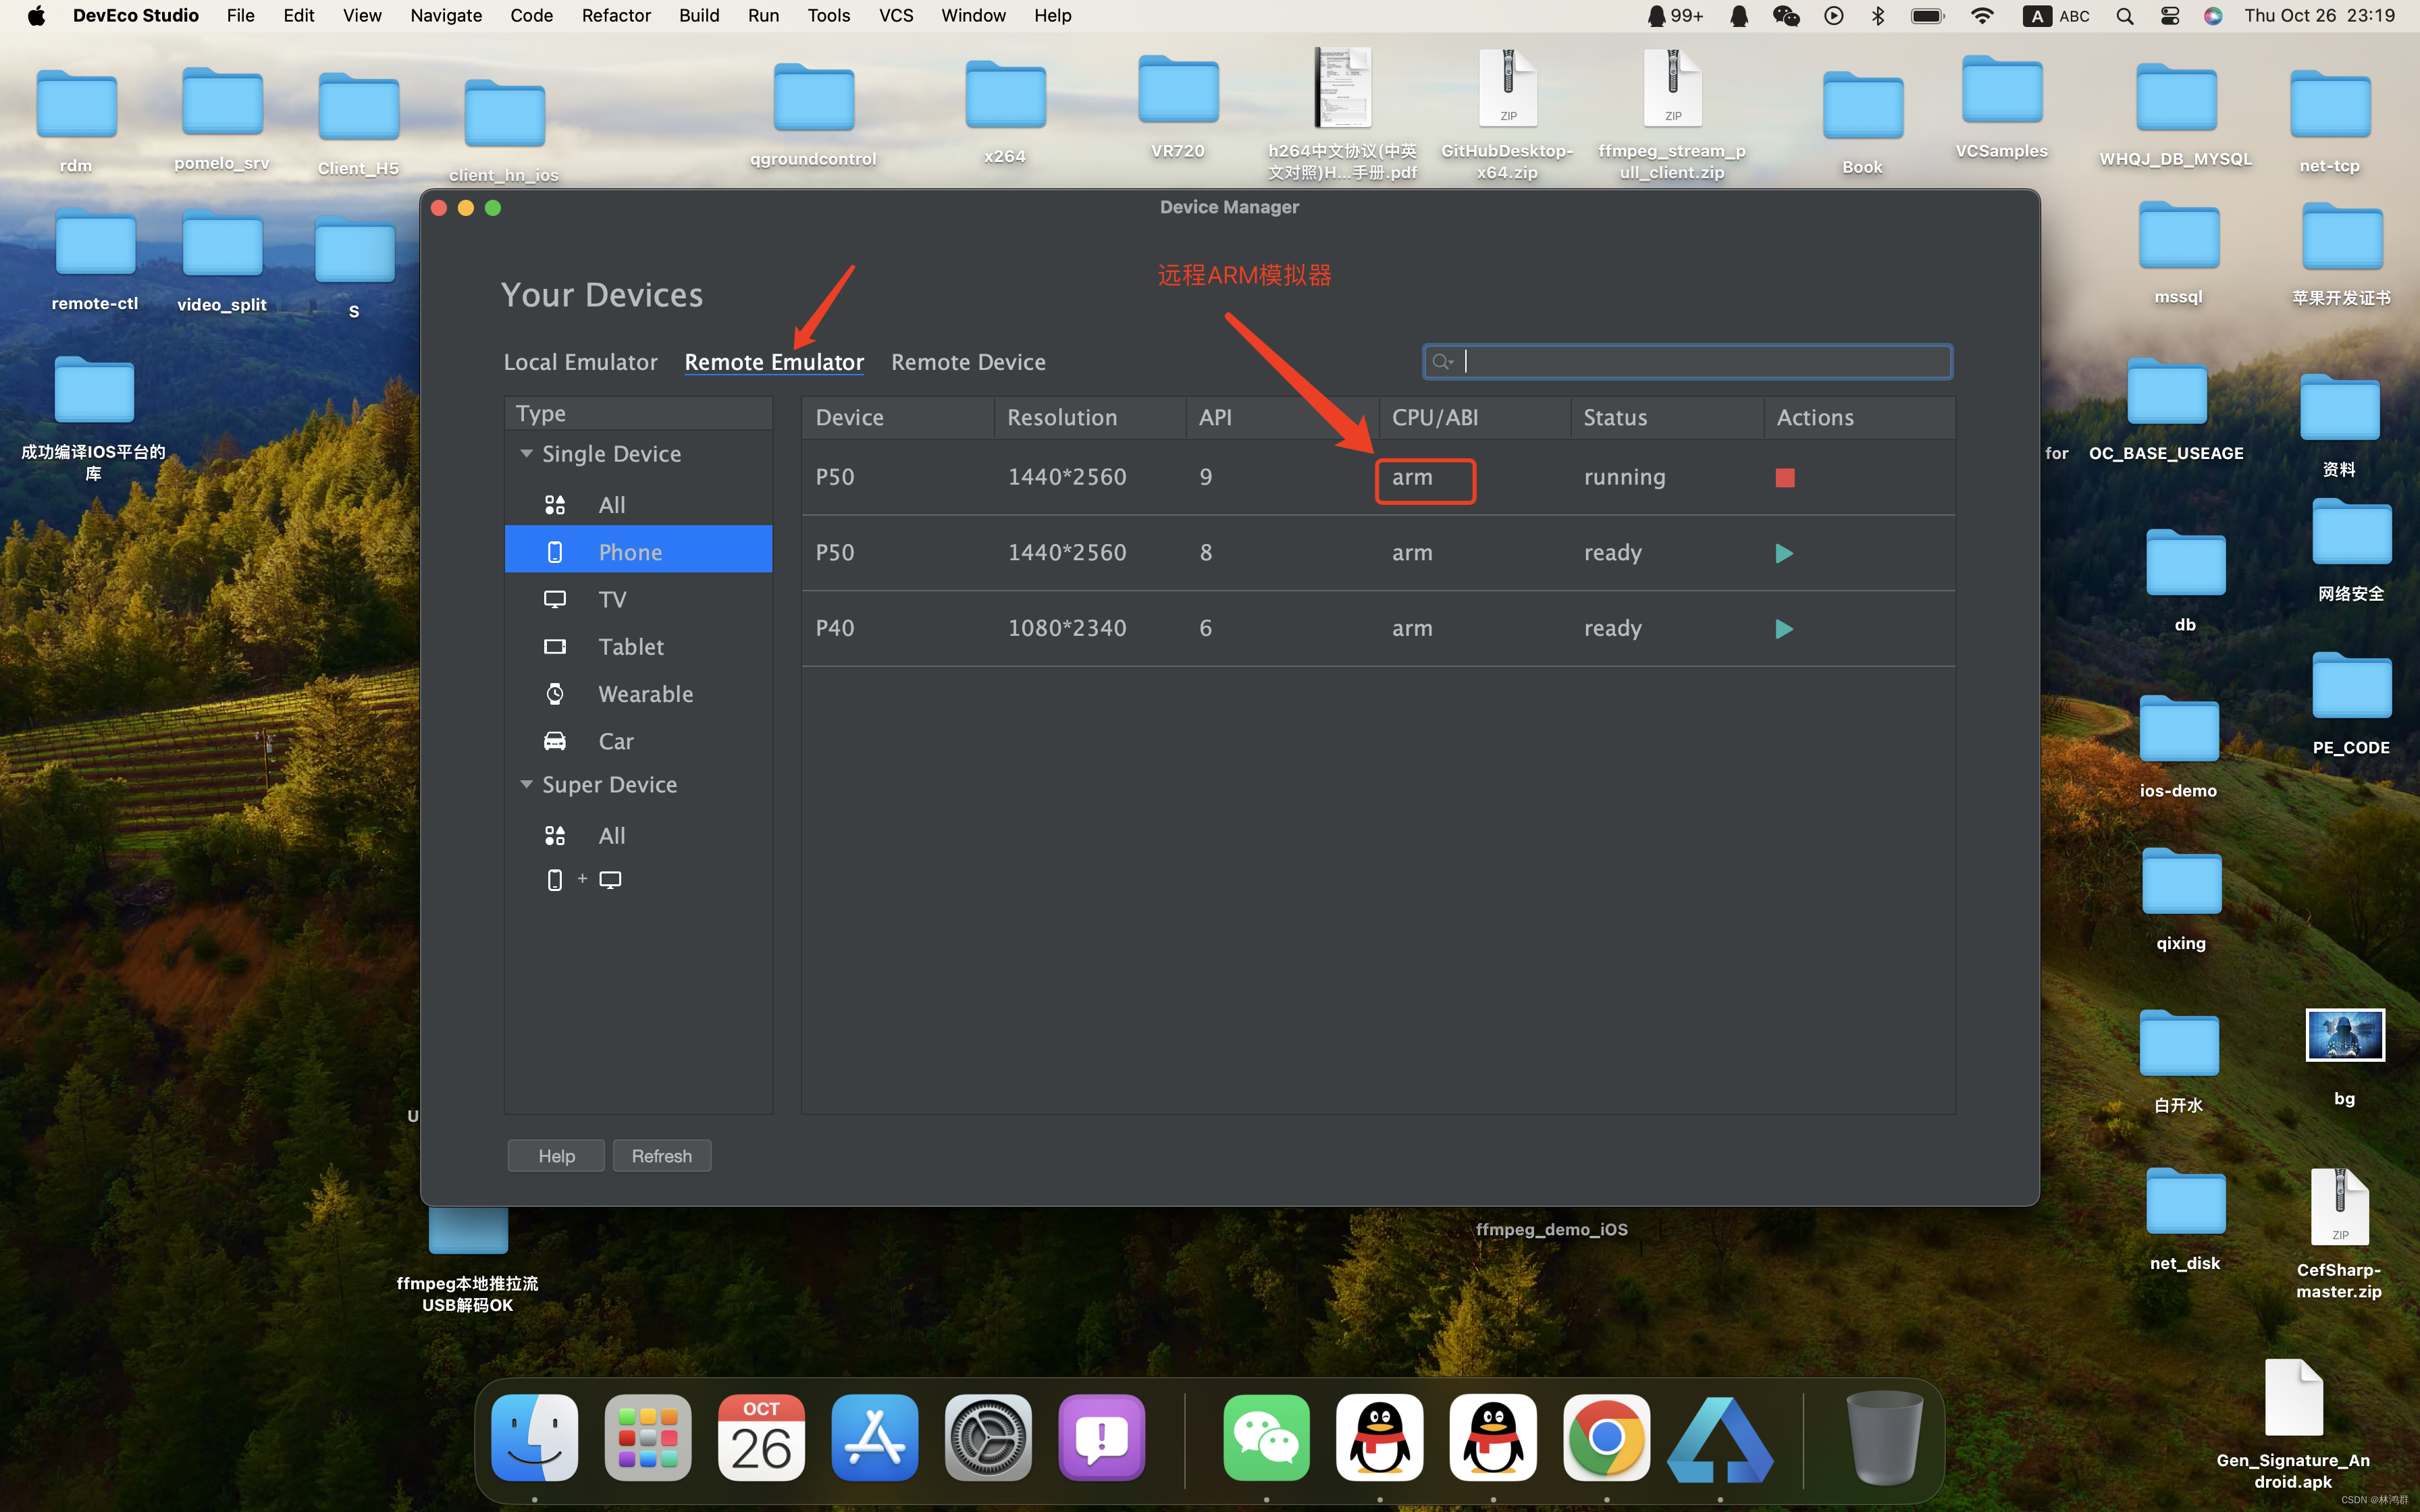Start the P50 API 8 emulator
Viewport: 2420px width, 1512px height.
point(1783,553)
